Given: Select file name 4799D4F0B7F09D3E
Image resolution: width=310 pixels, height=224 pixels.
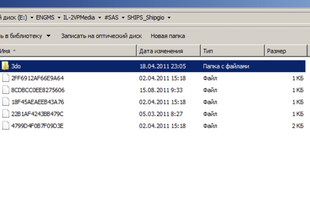Looking at the screenshot, I should (x=37, y=126).
